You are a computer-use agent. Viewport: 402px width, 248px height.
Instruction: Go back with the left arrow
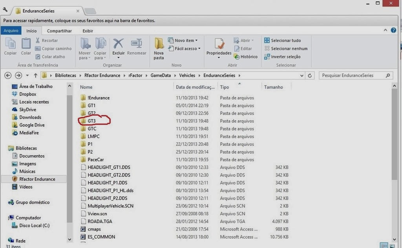coord(8,75)
